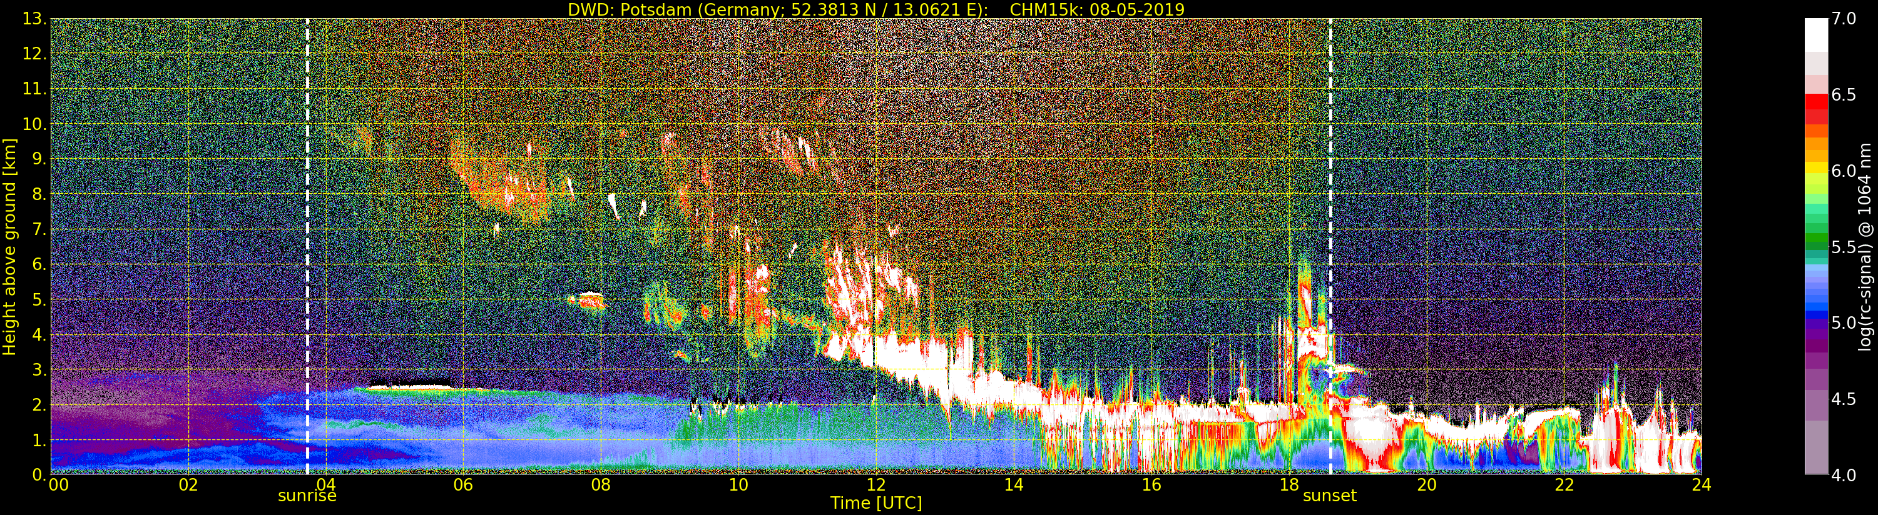Viewport: 1878px width, 515px height.
Task: Click the '02' time axis tick label
Action: click(x=188, y=485)
